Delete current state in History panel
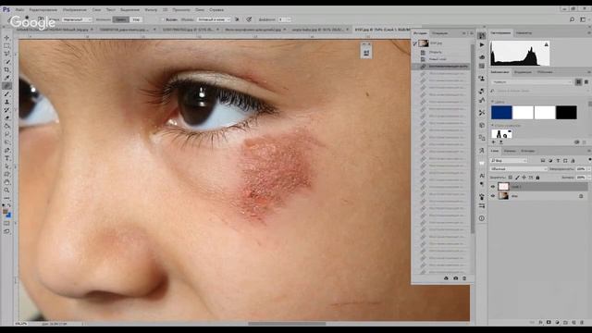592x333 pixels. tap(464, 278)
